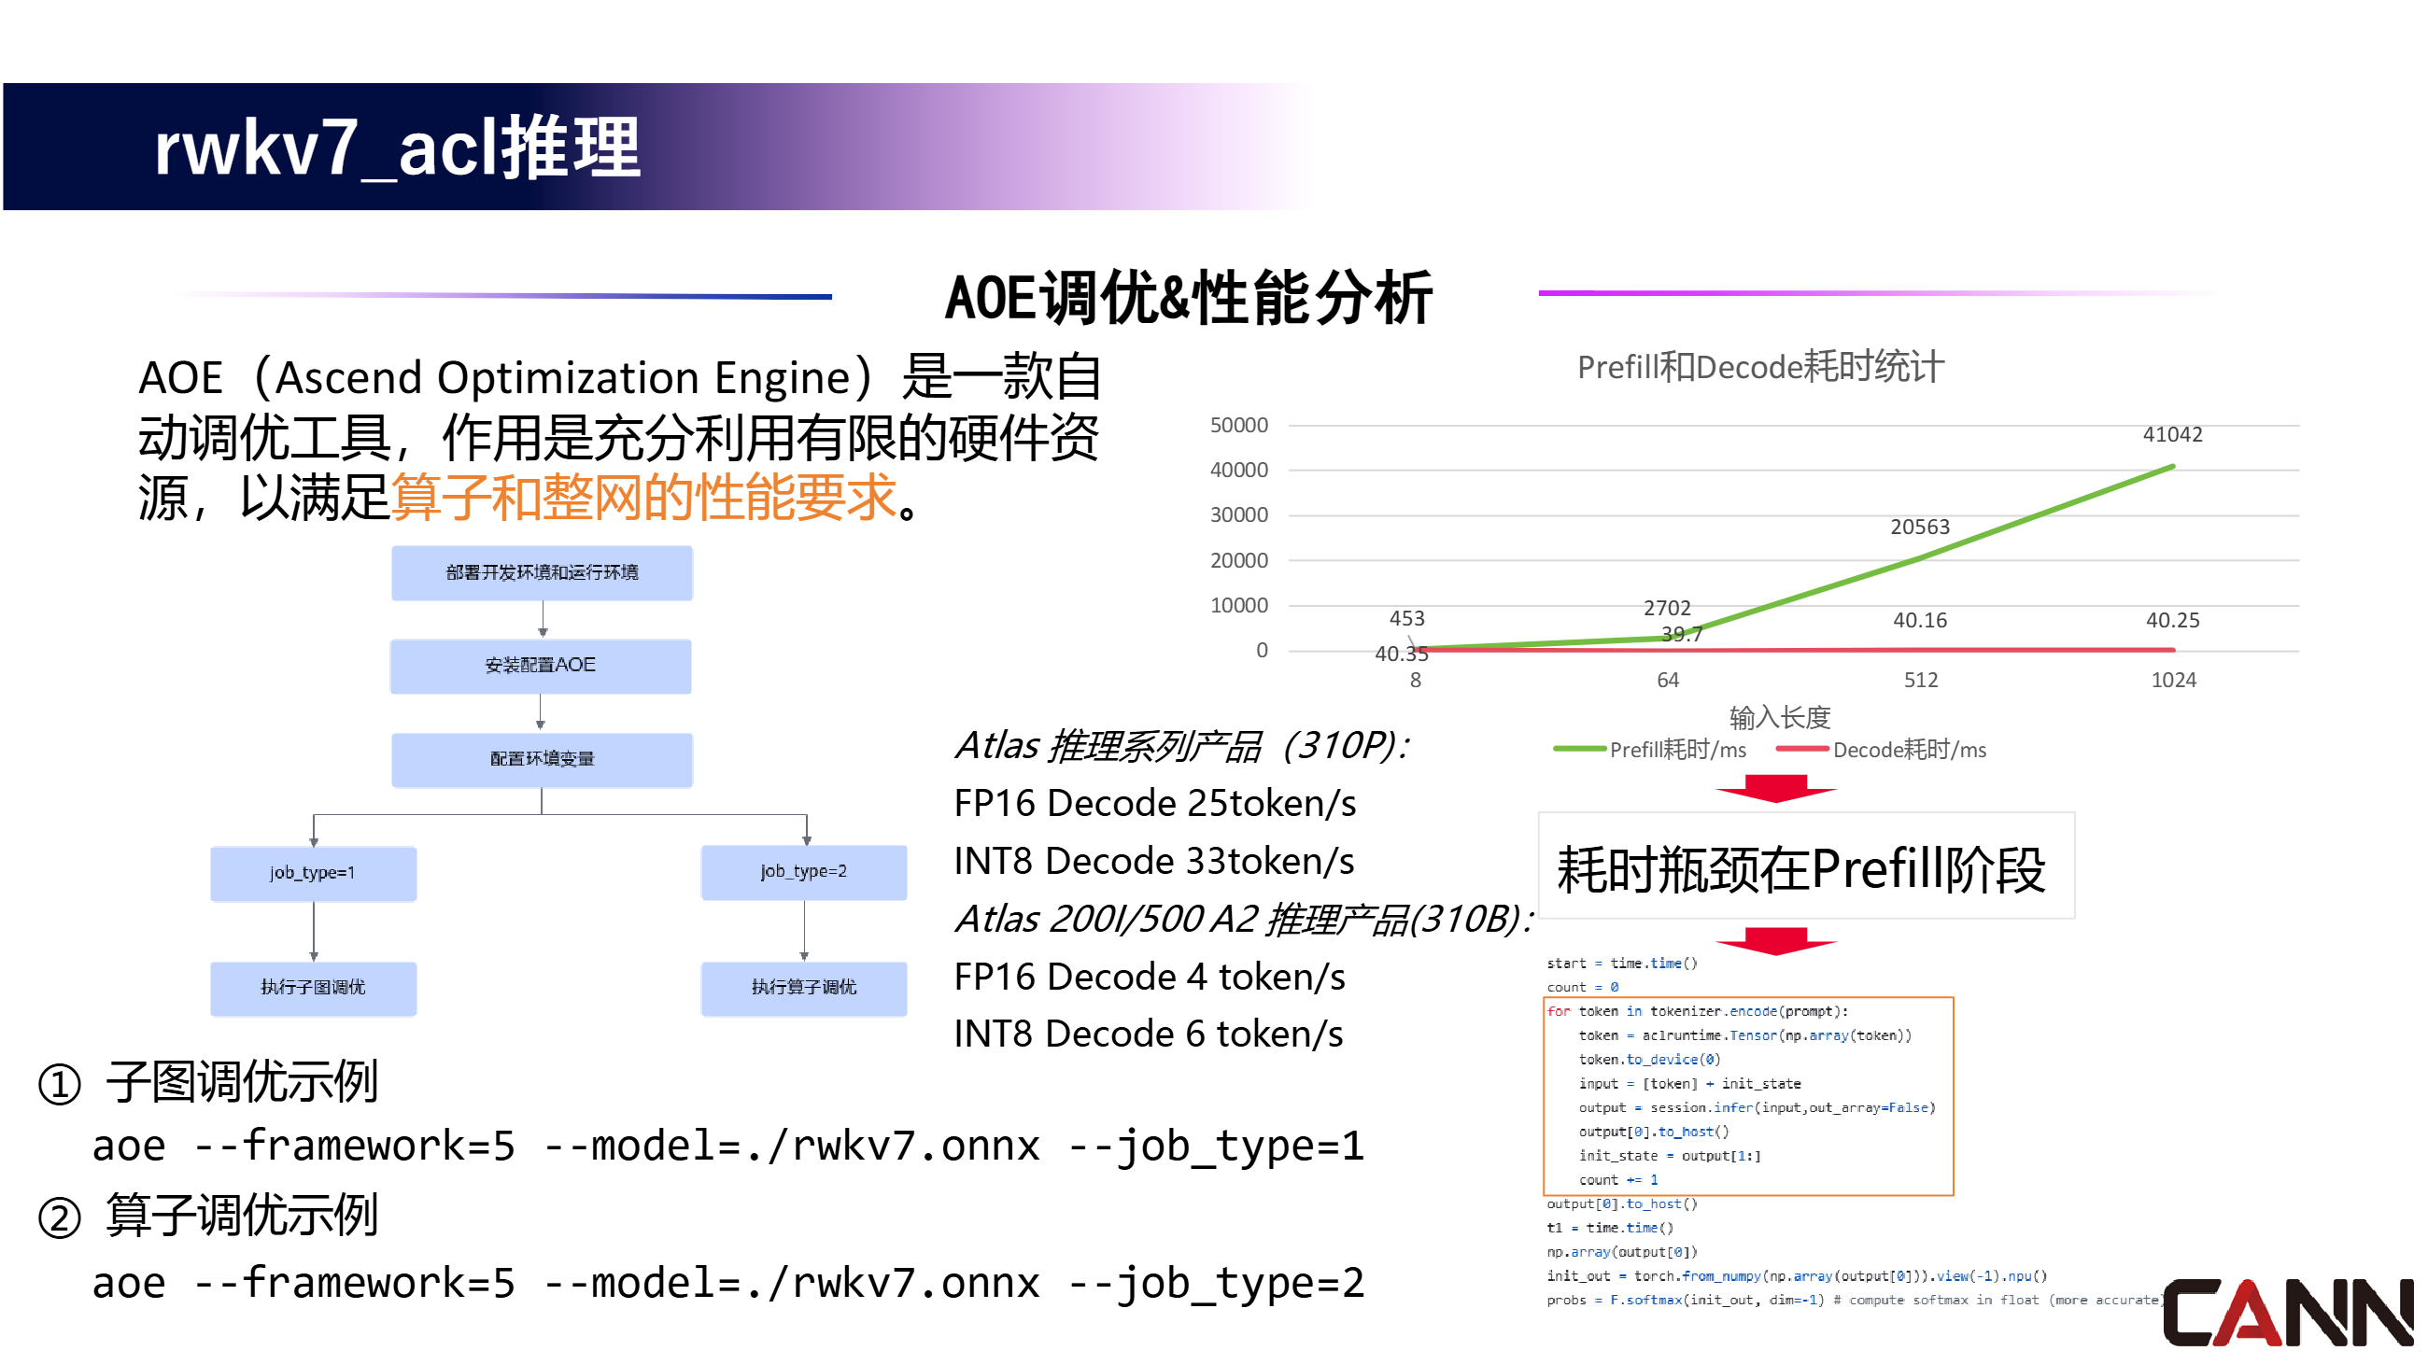The height and width of the screenshot is (1365, 2428).
Task: Click the red arrow above code snippet
Action: 1776,940
